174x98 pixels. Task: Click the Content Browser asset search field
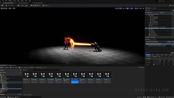click(43, 70)
